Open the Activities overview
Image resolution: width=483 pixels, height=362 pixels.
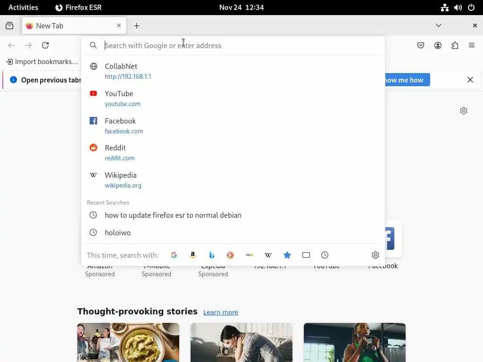point(23,8)
